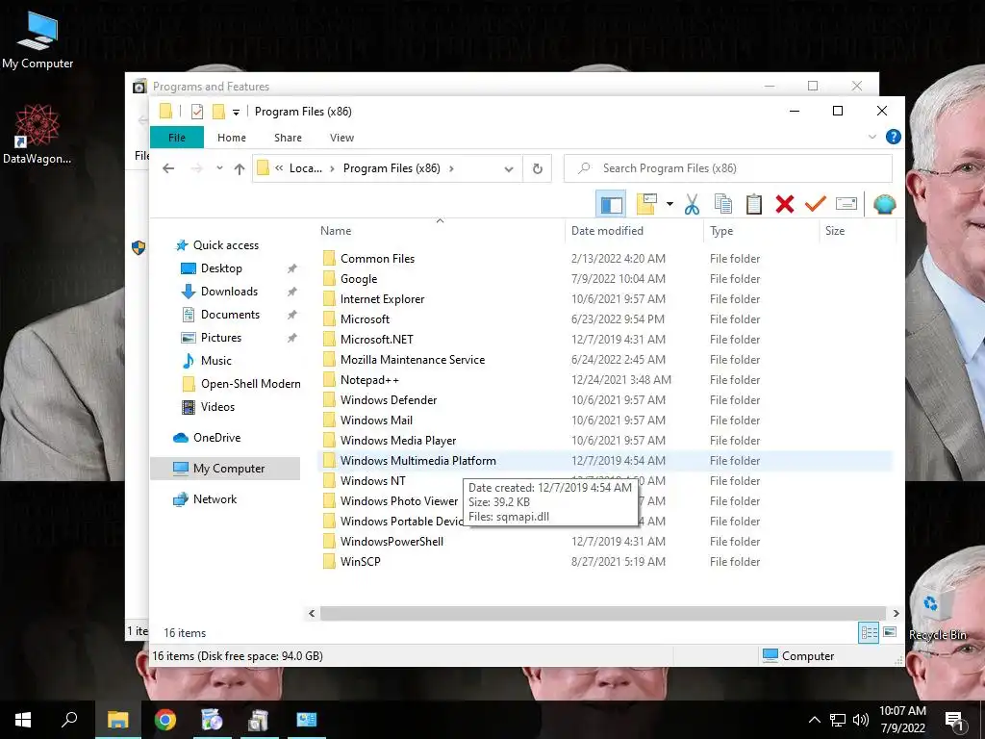
Task: Select the Windows Defender folder
Action: click(389, 399)
